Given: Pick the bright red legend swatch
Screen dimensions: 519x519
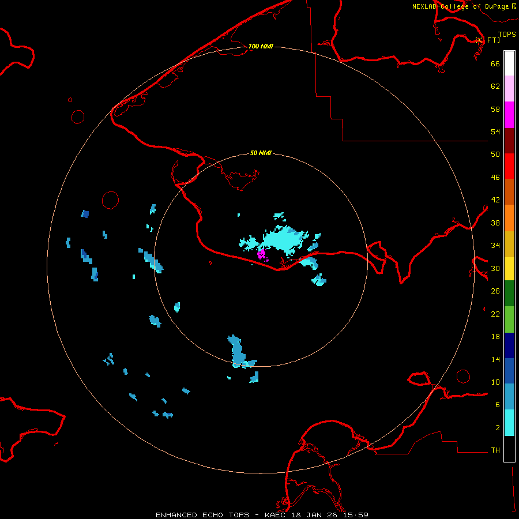Looking at the screenshot, I should coord(509,166).
